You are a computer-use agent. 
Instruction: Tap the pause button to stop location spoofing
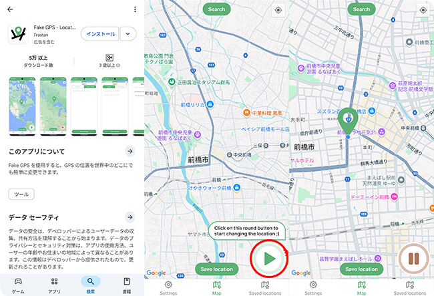coord(413,259)
